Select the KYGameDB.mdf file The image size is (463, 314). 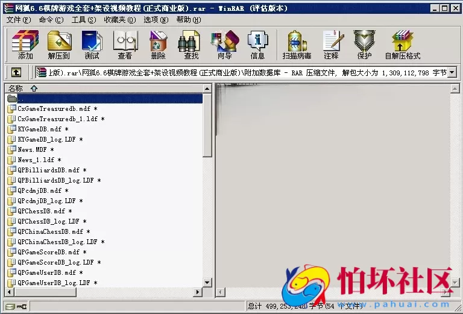(x=39, y=129)
